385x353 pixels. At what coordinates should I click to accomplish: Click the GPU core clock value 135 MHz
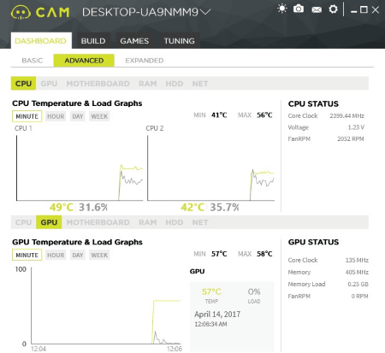coord(357,260)
